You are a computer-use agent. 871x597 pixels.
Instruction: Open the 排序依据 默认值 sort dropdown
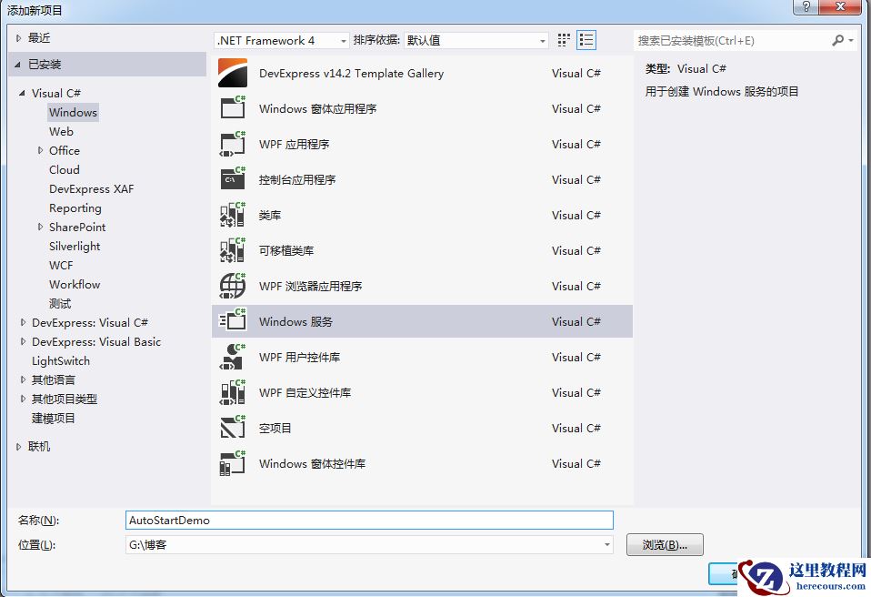coord(476,41)
